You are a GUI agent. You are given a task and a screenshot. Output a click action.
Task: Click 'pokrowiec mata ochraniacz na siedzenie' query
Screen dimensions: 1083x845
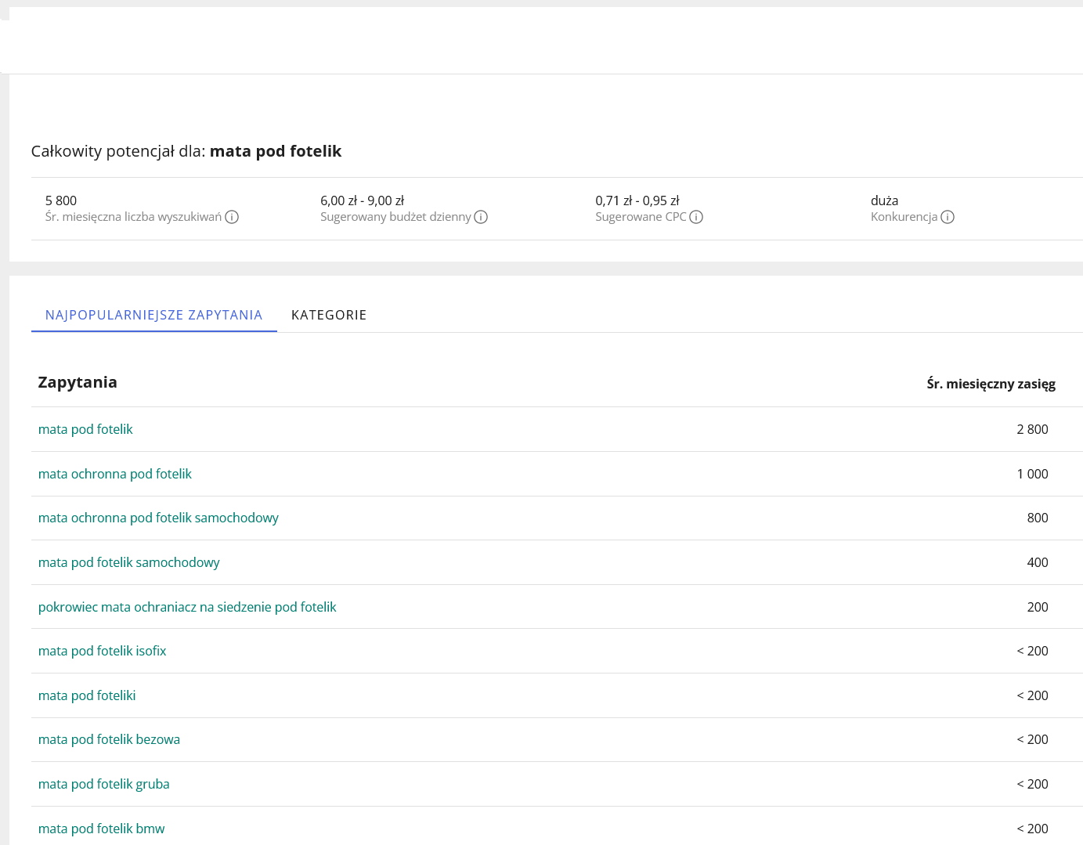point(187,607)
